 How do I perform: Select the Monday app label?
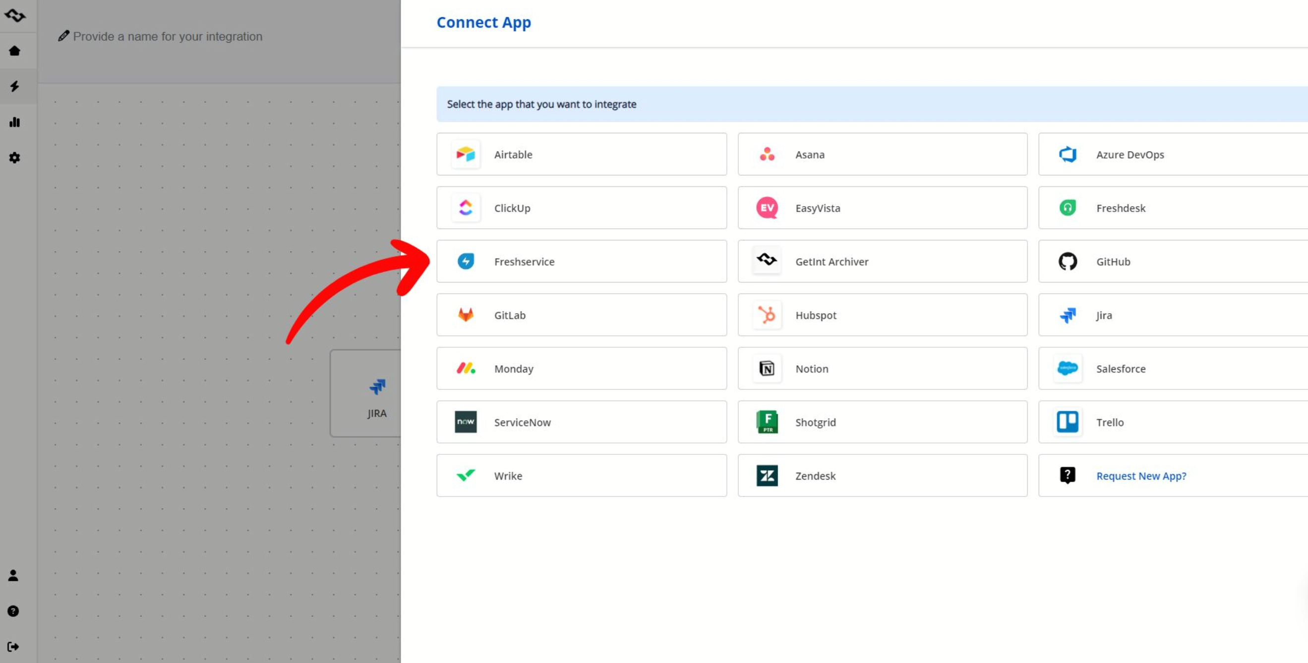[514, 368]
